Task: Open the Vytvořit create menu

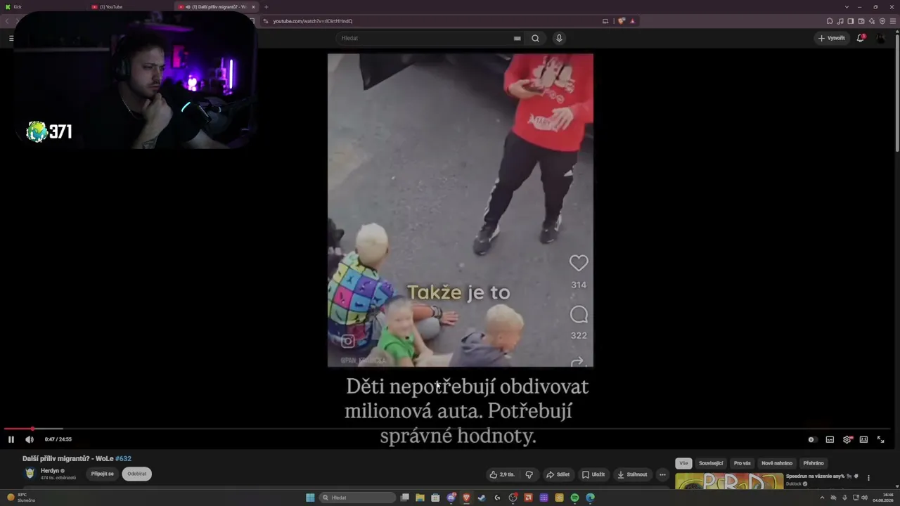Action: (x=832, y=38)
